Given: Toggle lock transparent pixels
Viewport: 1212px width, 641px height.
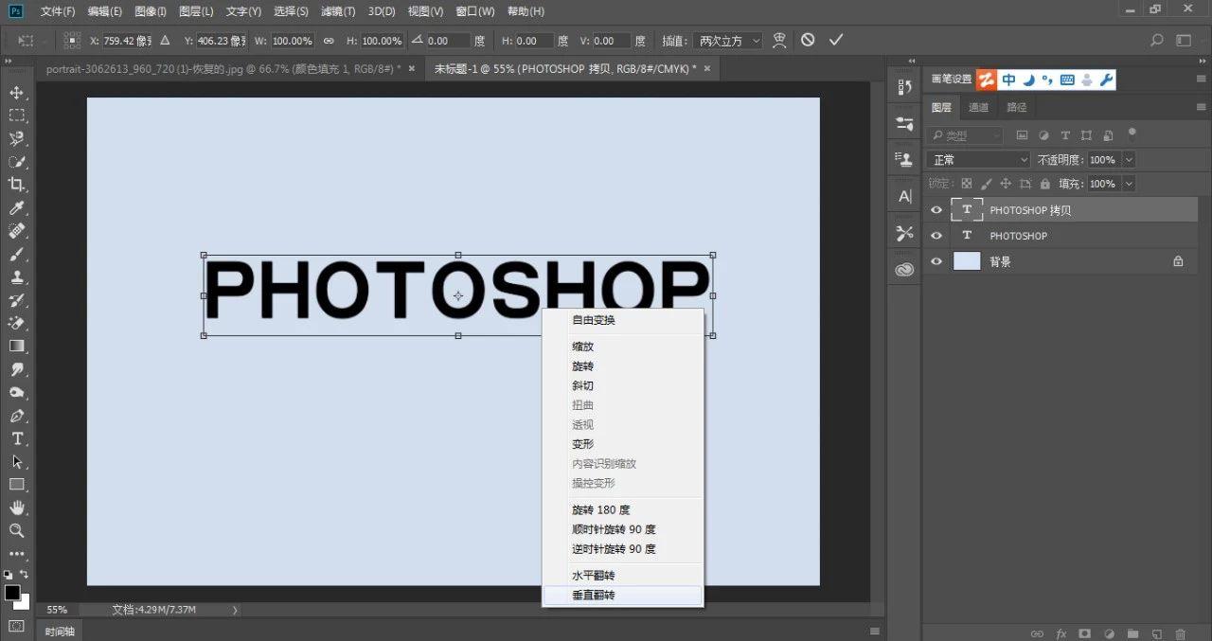Looking at the screenshot, I should point(967,184).
